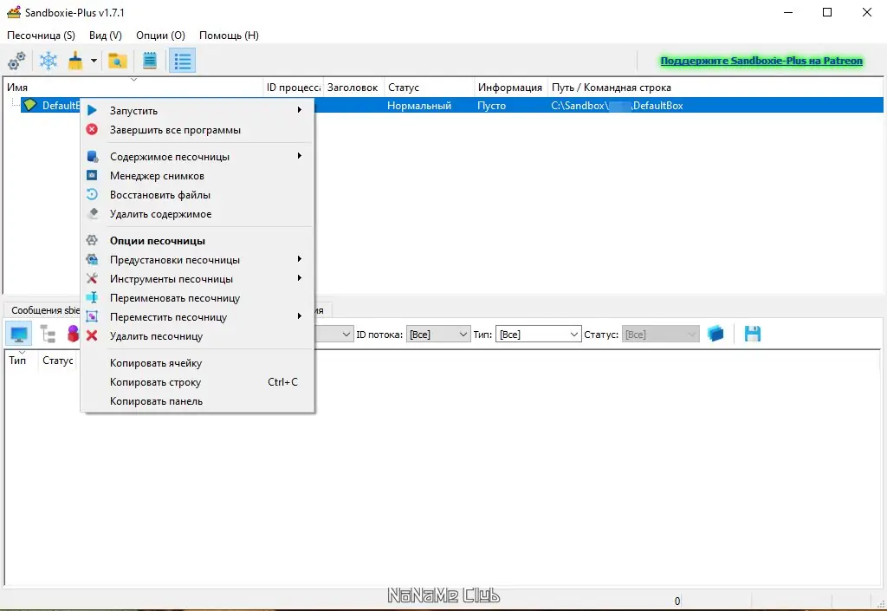Viewport: 887px width, 611px height.
Task: Click the tree view icon in trace toolbar
Action: tap(49, 335)
